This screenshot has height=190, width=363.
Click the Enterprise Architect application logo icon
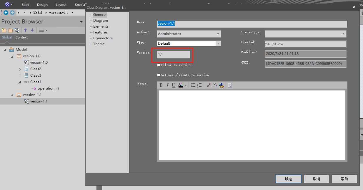pos(7,4)
